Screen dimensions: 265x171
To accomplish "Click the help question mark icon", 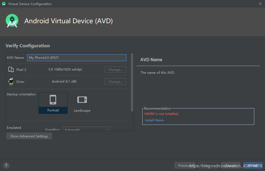I will 6,165.
